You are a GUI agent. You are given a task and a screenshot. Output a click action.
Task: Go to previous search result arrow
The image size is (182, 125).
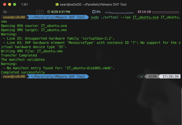point(38,12)
